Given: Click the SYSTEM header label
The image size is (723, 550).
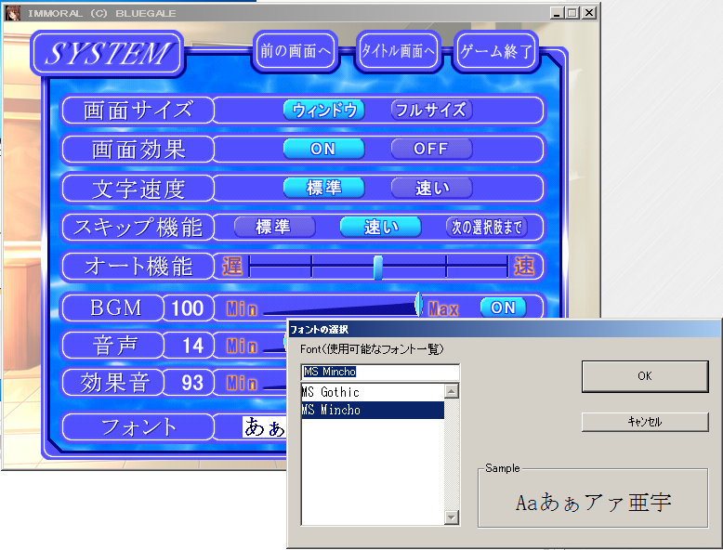Looking at the screenshot, I should [108, 54].
